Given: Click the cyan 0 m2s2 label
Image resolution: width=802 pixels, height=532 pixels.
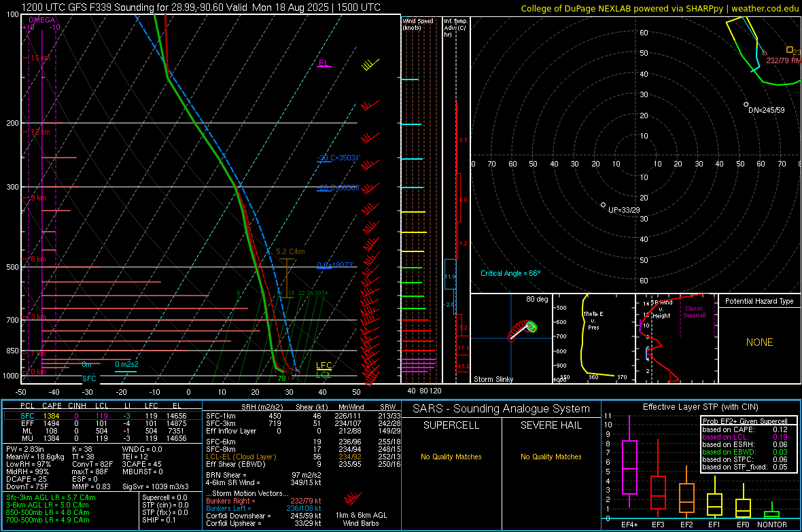Looking at the screenshot, I should (126, 364).
